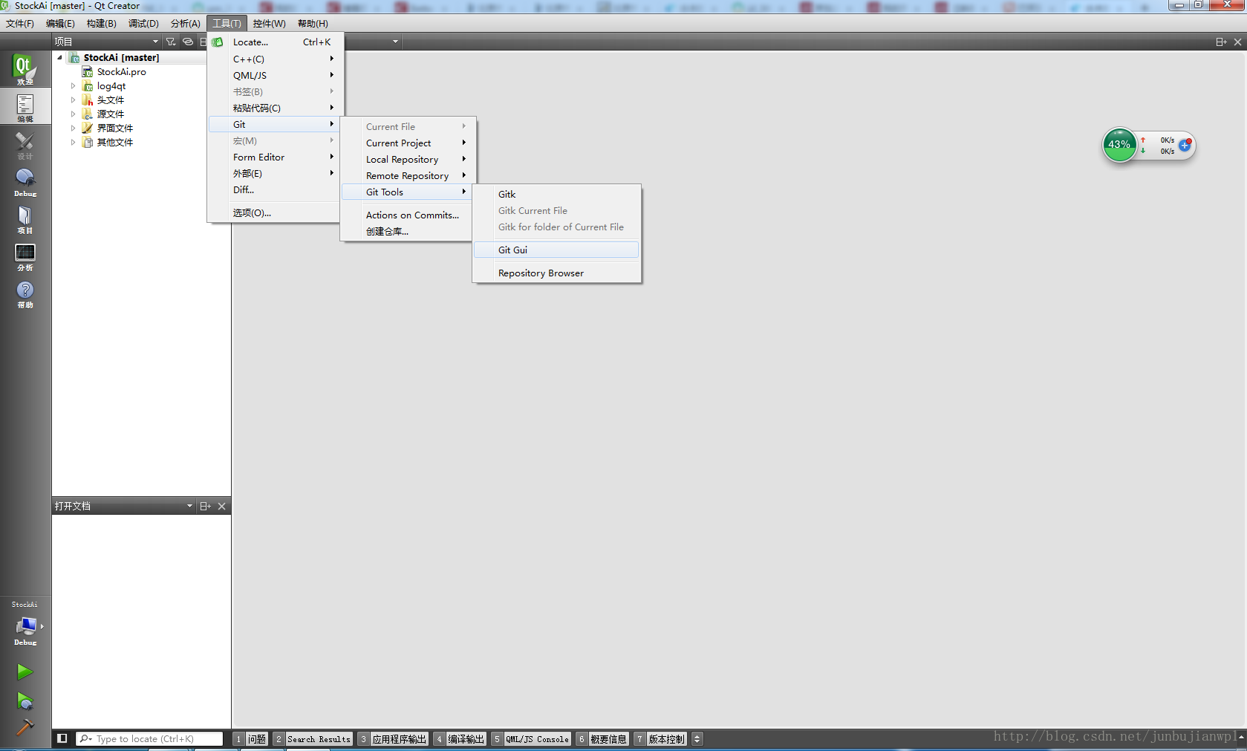This screenshot has width=1247, height=751.
Task: Split the Open Documents panel
Action: (206, 506)
